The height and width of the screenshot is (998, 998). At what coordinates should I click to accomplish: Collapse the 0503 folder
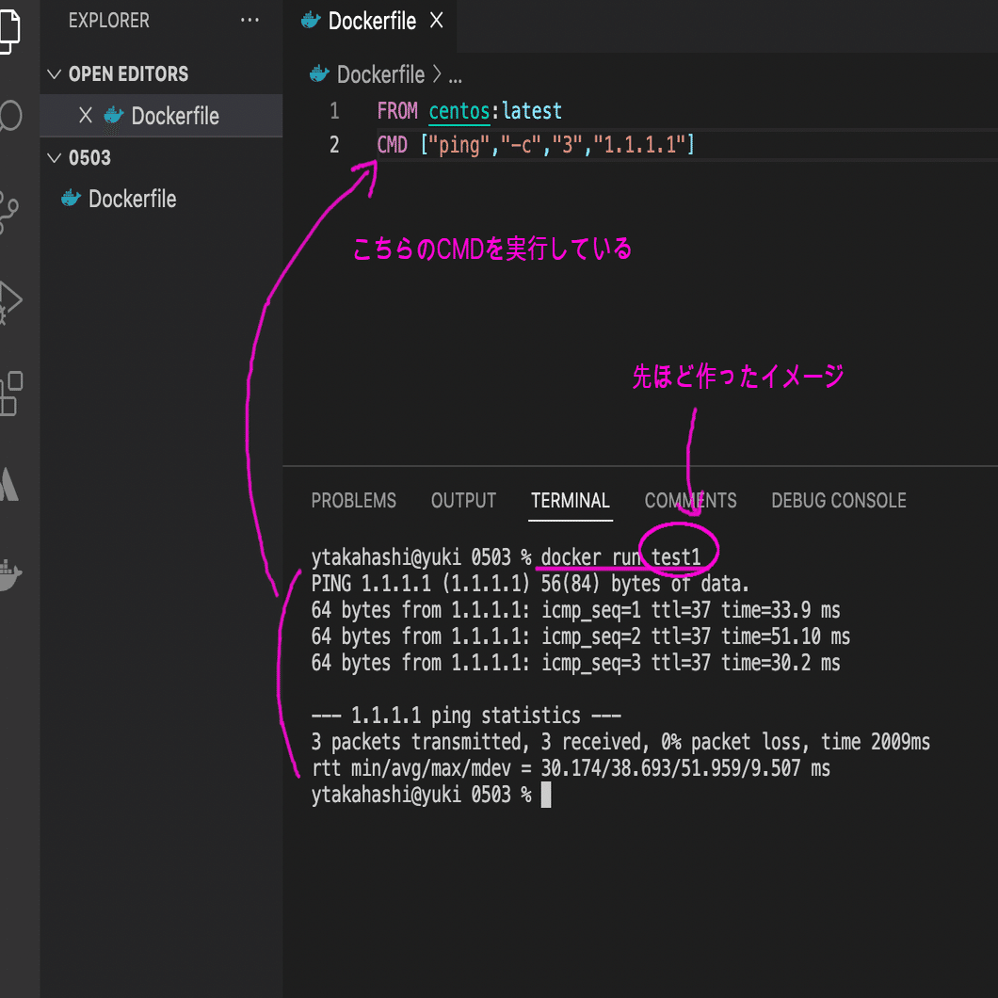click(x=54, y=158)
